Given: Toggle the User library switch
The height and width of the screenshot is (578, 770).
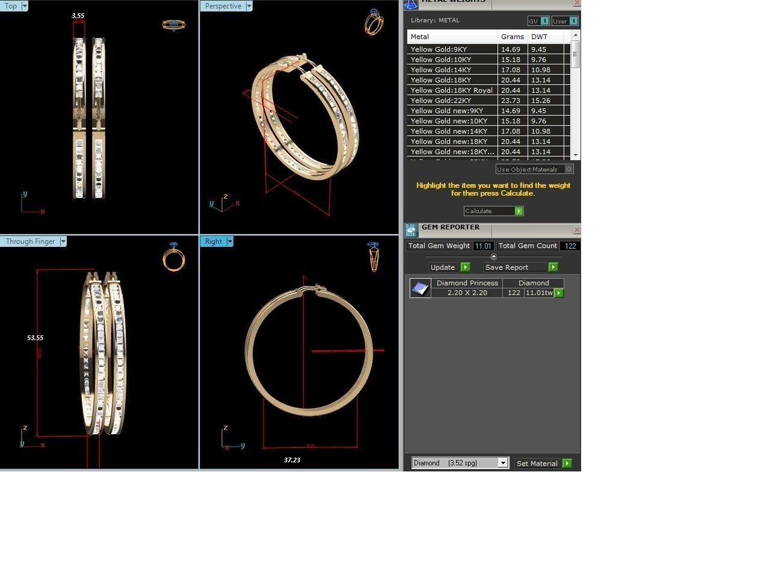Looking at the screenshot, I should (x=574, y=21).
